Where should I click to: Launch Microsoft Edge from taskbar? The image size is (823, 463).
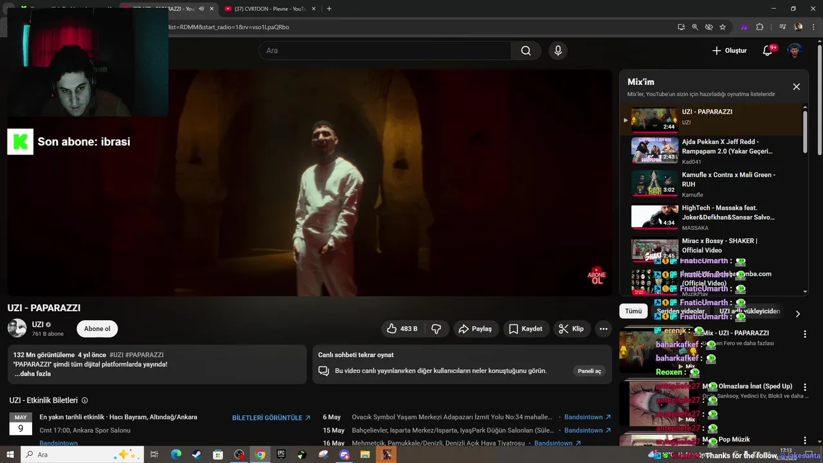(176, 455)
